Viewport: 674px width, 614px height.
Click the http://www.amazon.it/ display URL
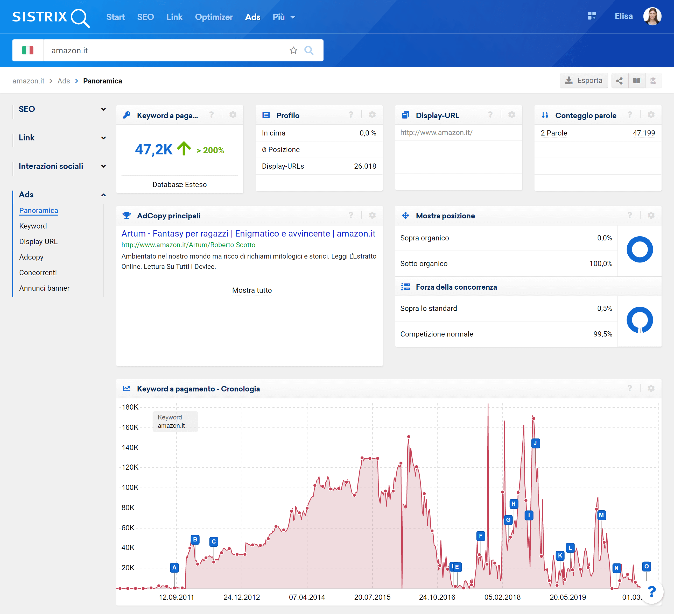(x=436, y=133)
